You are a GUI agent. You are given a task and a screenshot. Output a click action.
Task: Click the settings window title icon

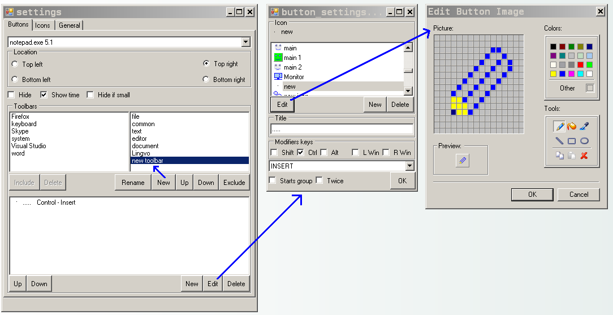click(x=10, y=12)
